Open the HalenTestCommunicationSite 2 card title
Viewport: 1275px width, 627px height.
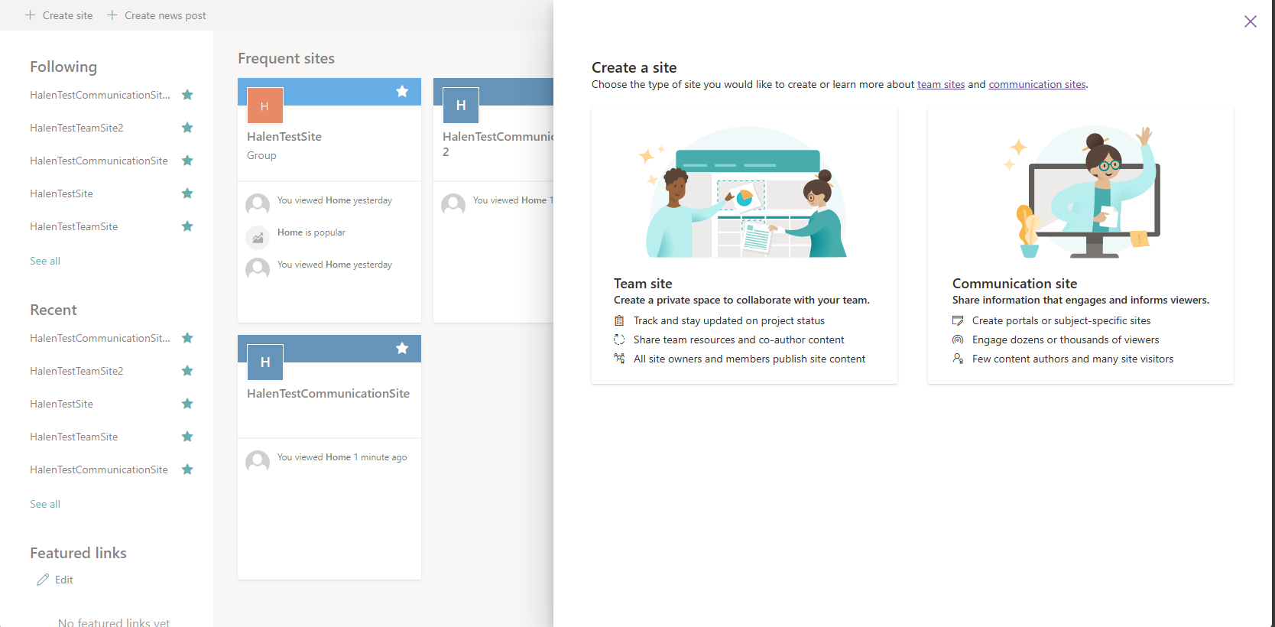[498, 144]
